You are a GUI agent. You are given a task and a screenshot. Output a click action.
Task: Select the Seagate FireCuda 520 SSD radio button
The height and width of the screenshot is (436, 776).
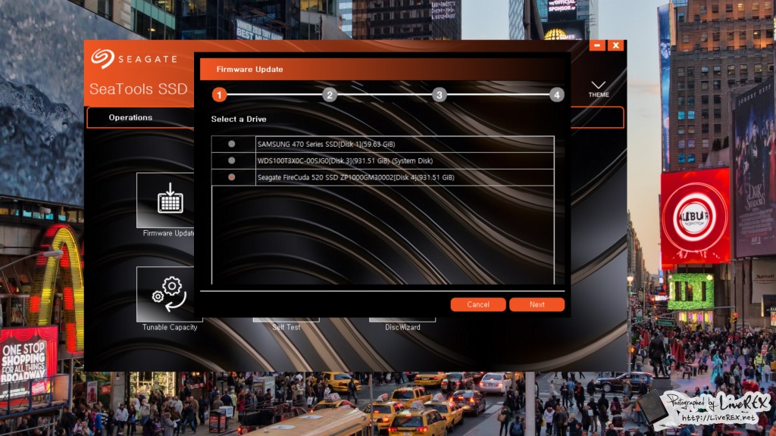click(231, 177)
